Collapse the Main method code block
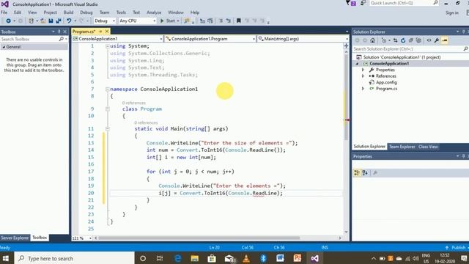The image size is (469, 264). (x=108, y=129)
